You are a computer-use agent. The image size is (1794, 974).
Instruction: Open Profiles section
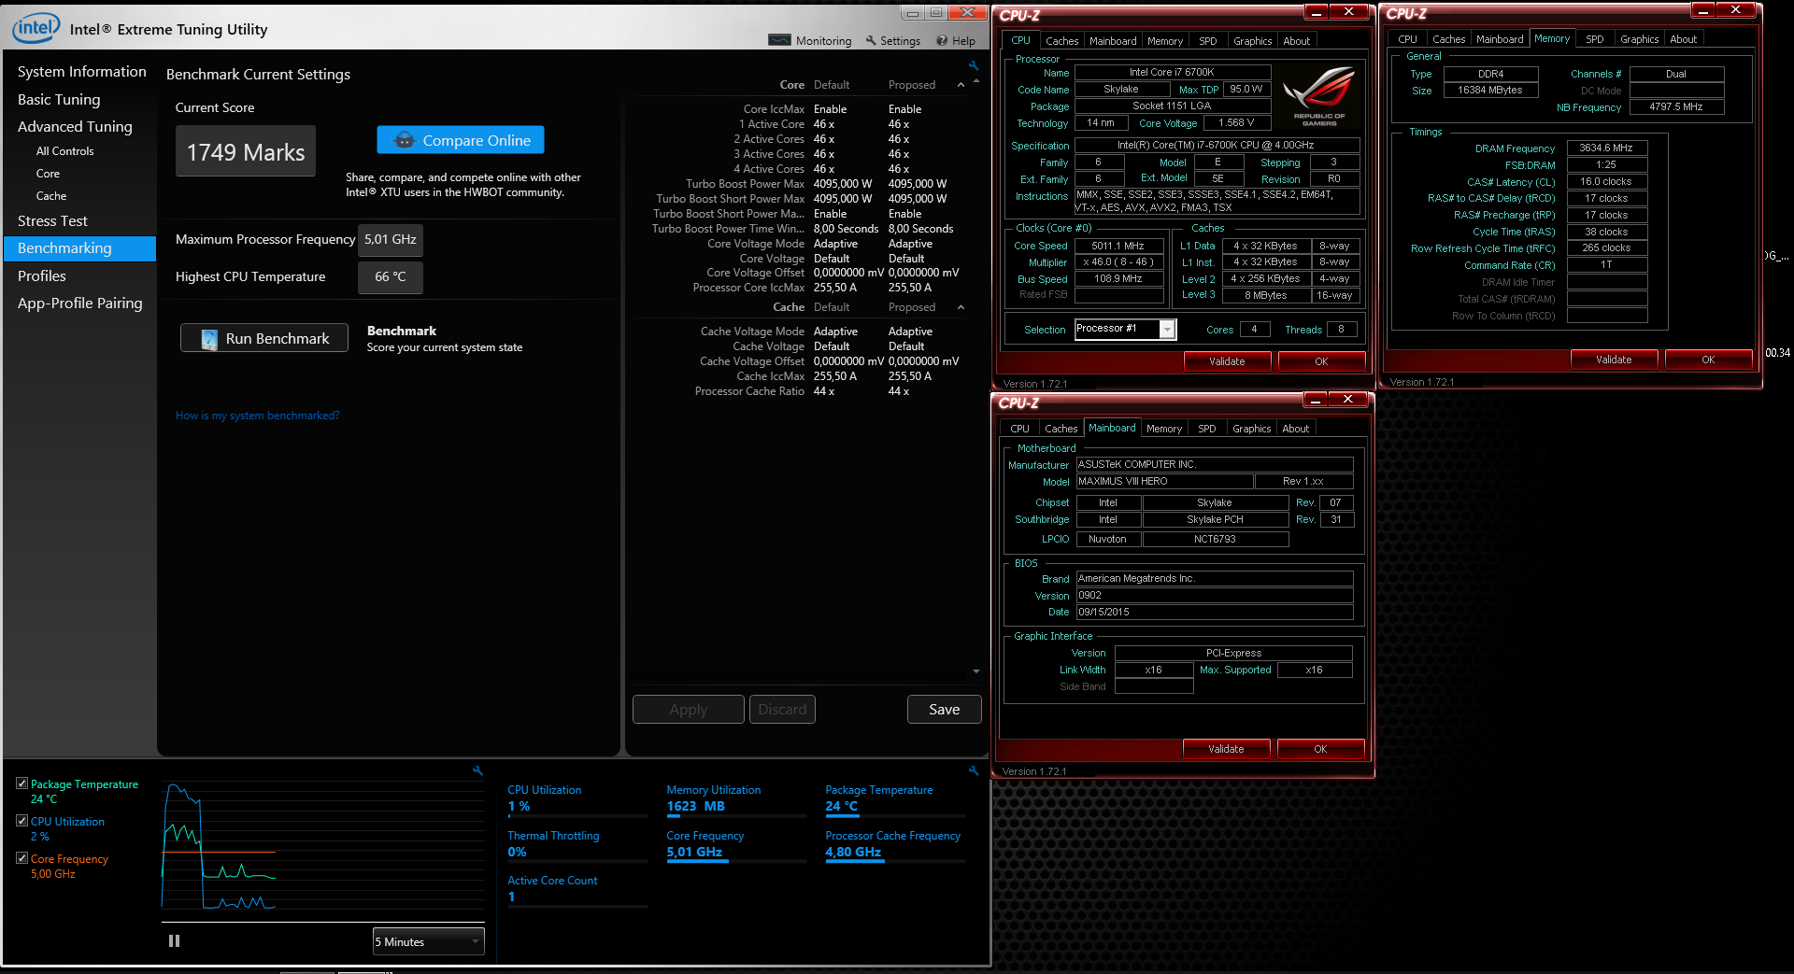[41, 275]
